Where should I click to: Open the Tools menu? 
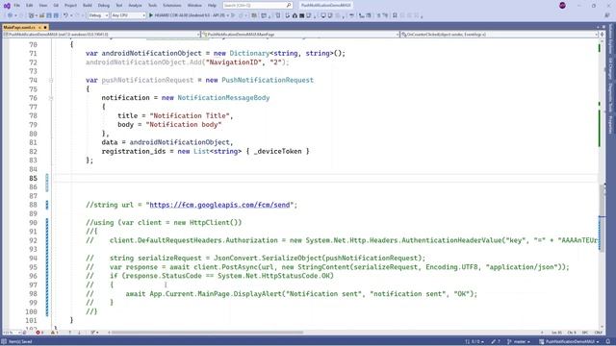point(152,6)
